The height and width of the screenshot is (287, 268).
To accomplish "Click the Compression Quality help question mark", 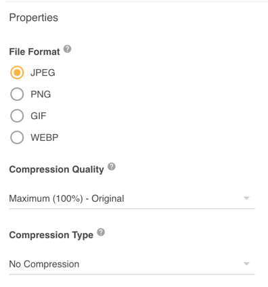I will tap(112, 167).
